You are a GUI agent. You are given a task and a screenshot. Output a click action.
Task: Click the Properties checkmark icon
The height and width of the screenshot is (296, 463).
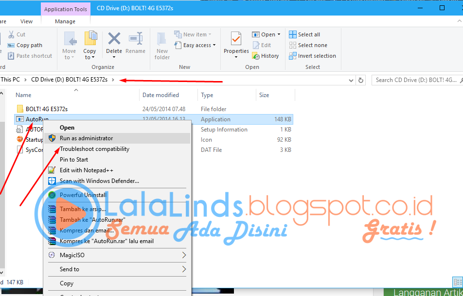click(236, 39)
